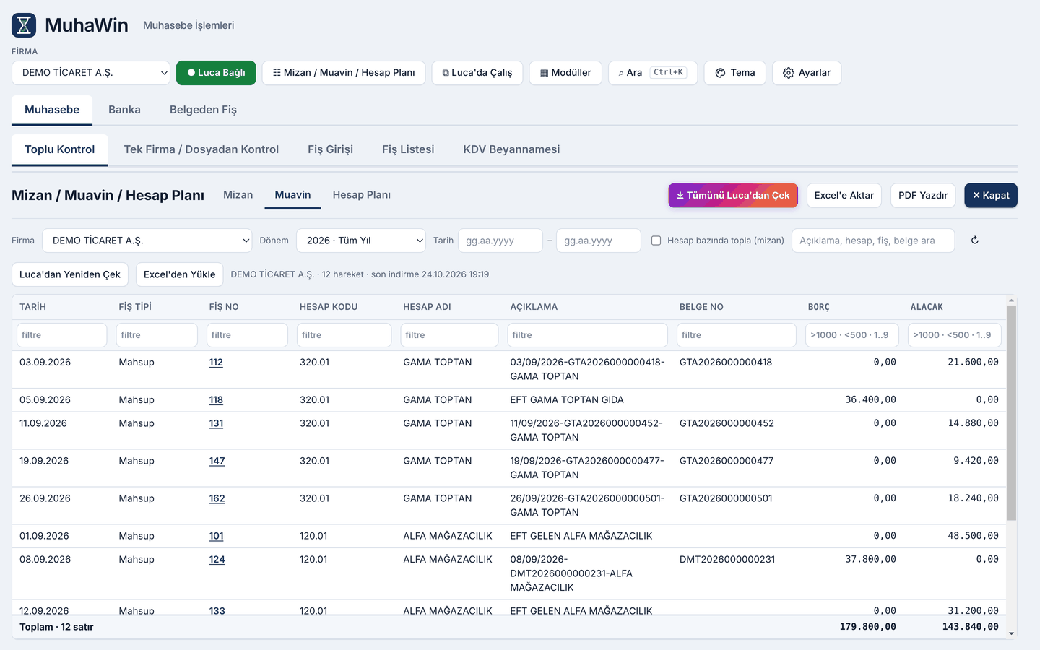The width and height of the screenshot is (1040, 650).
Task: Click the table vertical scrollbar thumb
Action: click(x=1011, y=412)
